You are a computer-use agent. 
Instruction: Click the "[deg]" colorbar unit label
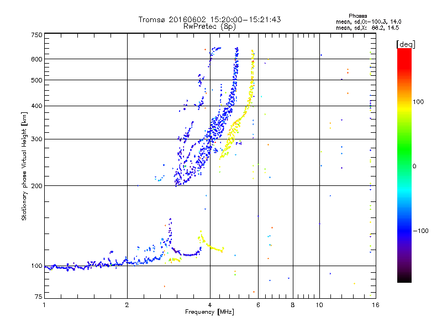[x=406, y=45]
